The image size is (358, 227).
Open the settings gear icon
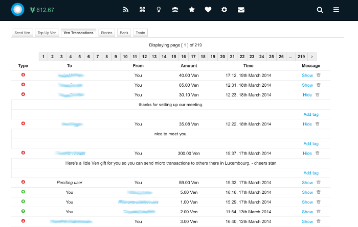click(x=225, y=10)
